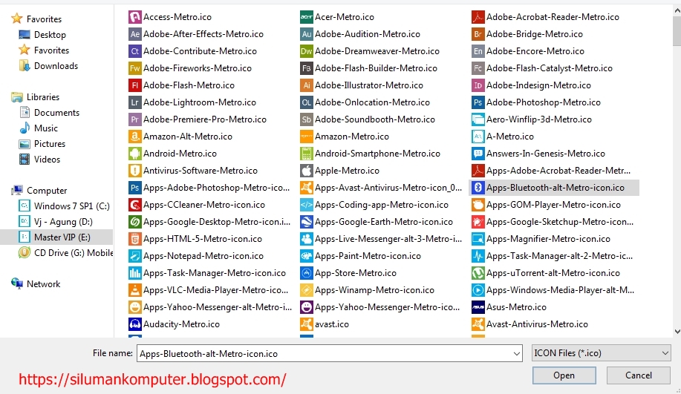Select the Libraries group in sidebar

[x=35, y=97]
